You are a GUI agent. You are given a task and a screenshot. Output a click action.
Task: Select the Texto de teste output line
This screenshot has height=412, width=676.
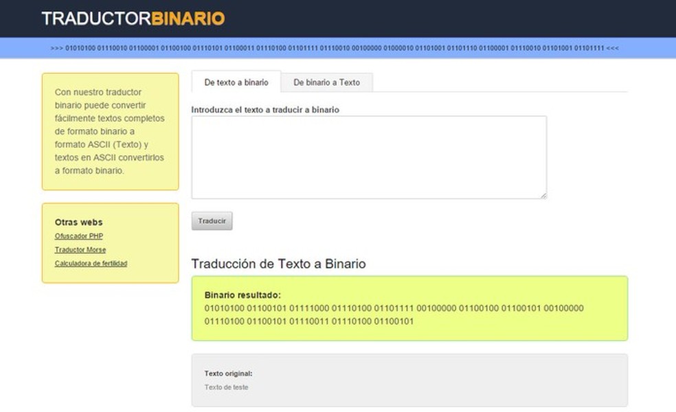pos(226,387)
